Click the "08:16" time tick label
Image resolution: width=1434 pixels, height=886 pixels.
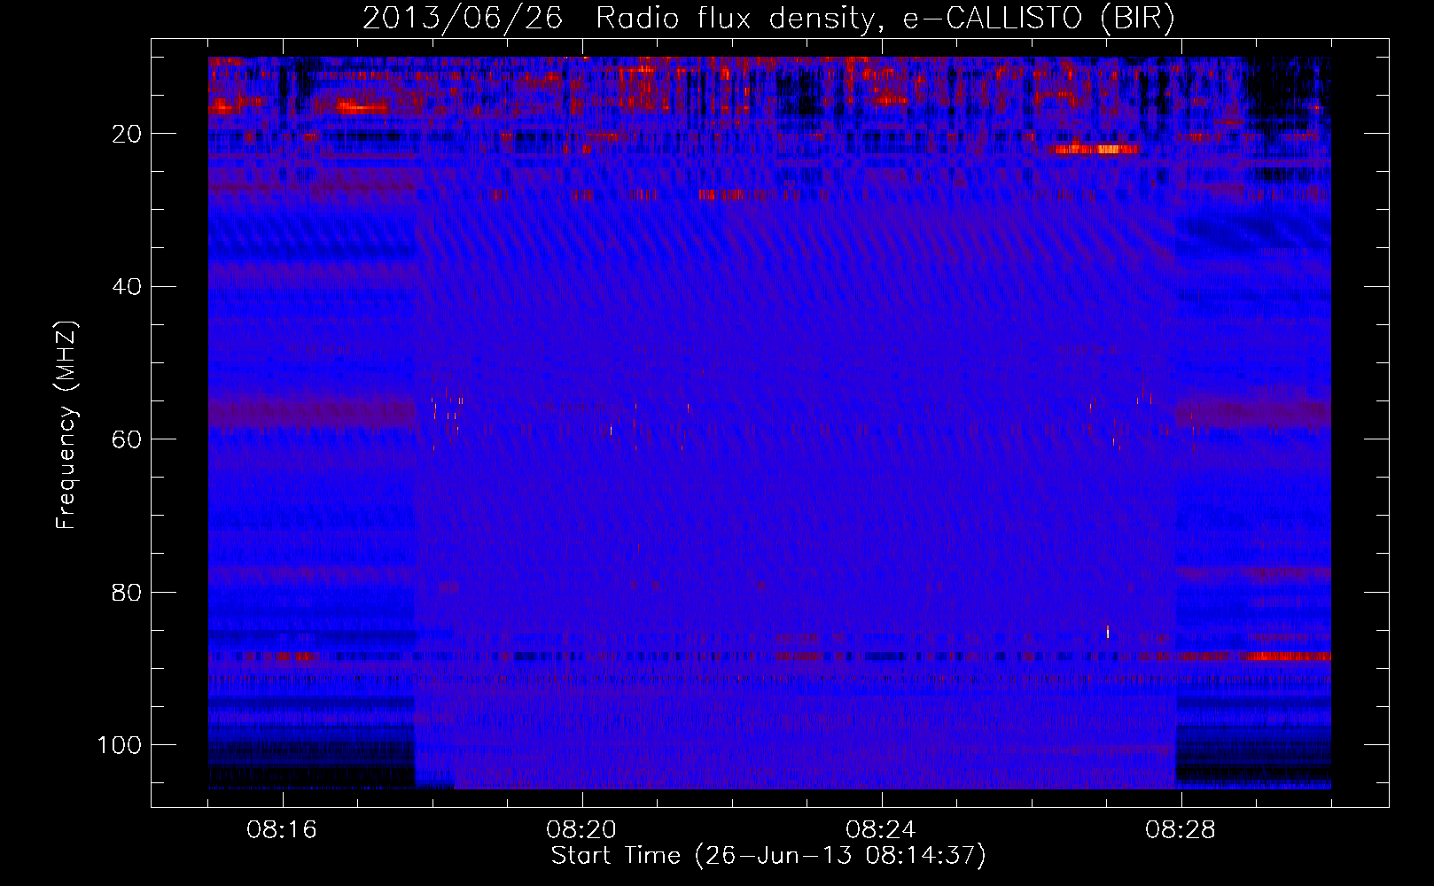coord(282,830)
